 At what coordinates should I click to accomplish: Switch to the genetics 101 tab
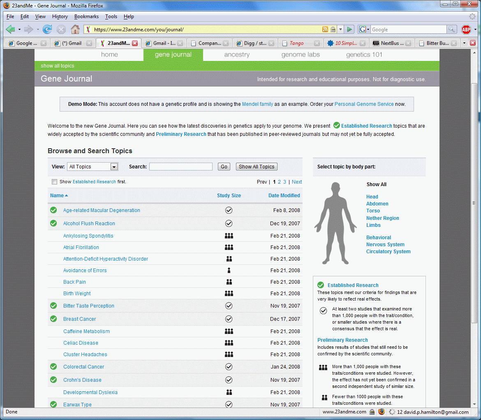(x=364, y=55)
